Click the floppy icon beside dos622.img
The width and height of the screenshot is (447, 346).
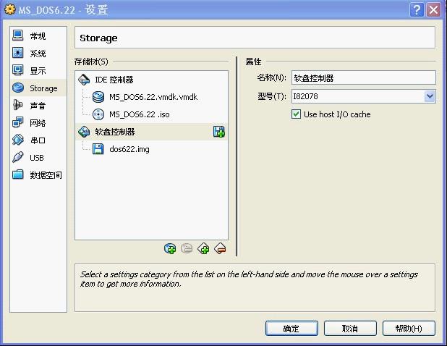click(x=98, y=149)
